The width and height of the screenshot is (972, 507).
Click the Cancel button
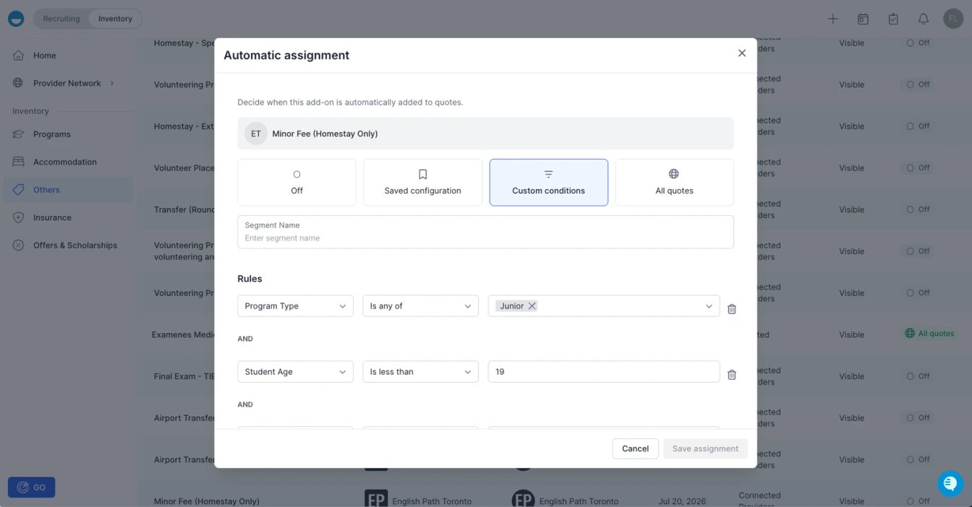click(x=635, y=448)
